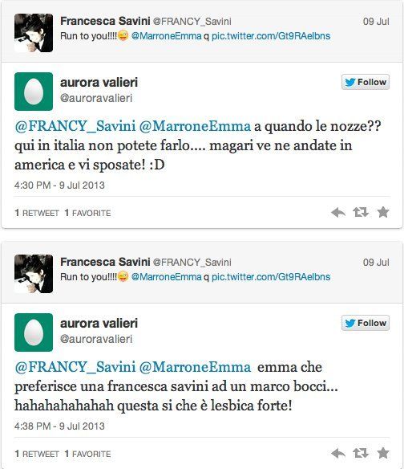Retweet the 4:38 PM tweet
Screen dimensions: 404x469
pos(361,453)
